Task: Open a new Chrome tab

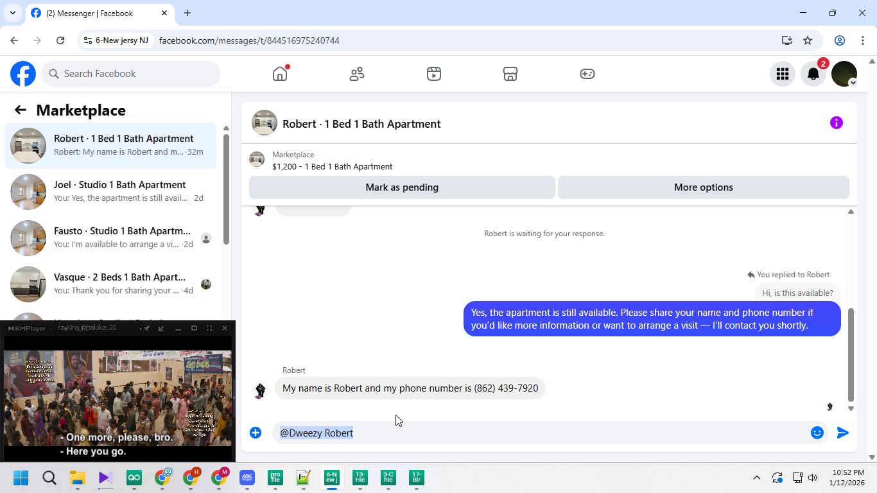Action: (187, 13)
